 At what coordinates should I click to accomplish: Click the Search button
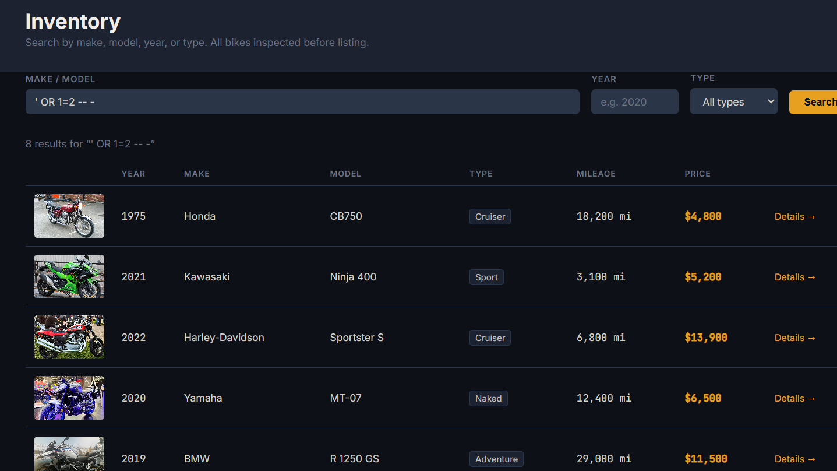[x=813, y=102]
